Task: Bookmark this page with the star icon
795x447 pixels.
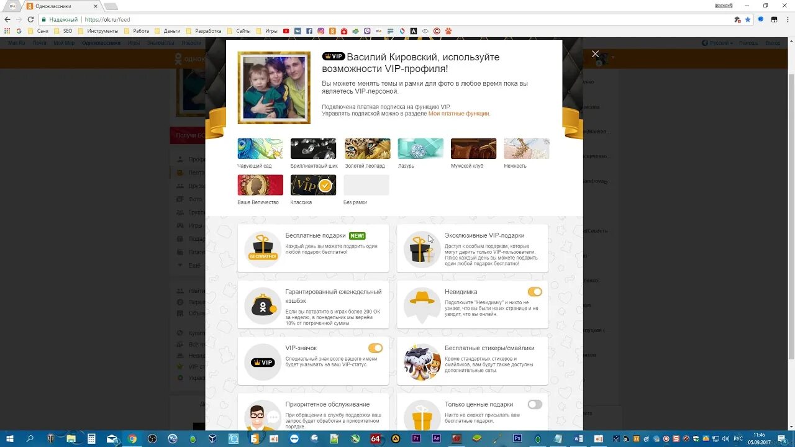Action: [748, 20]
